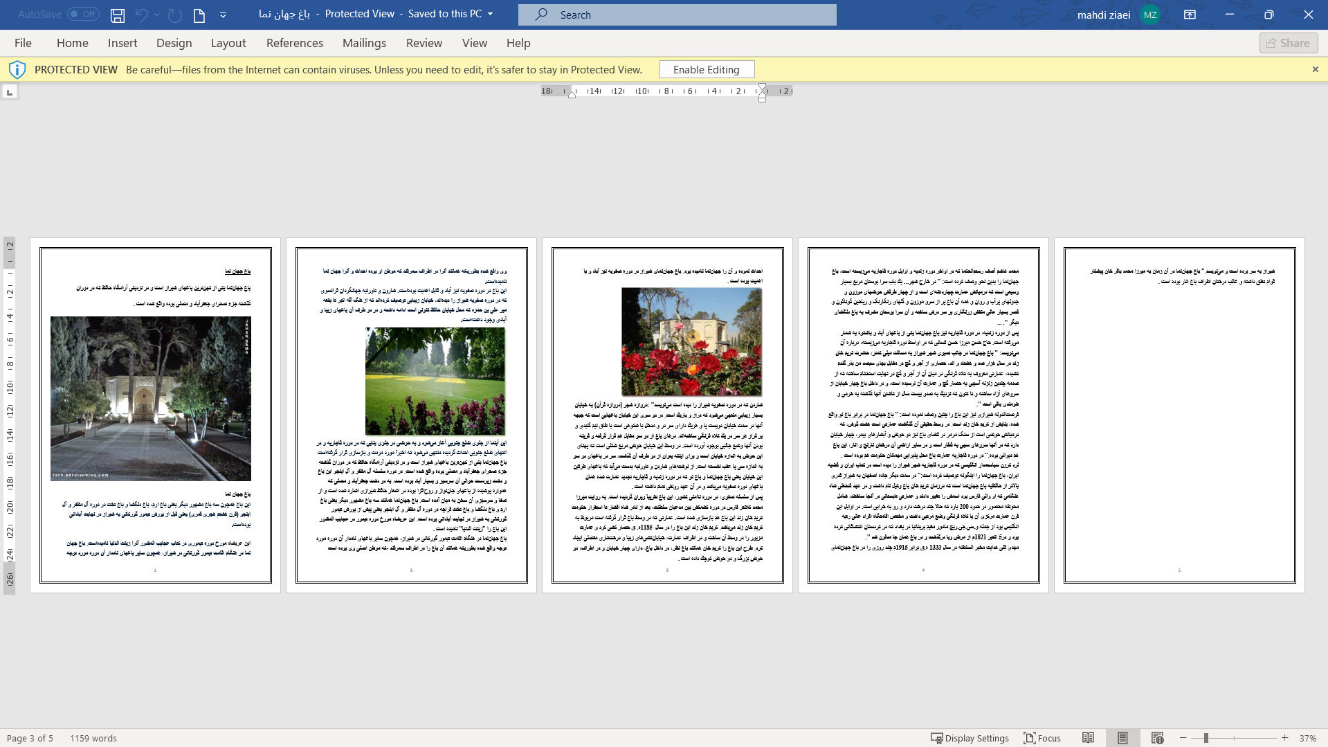This screenshot has height=747, width=1328.
Task: Select the Mailings tab
Action: tap(364, 43)
